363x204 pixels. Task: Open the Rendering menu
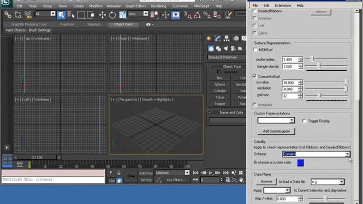click(158, 6)
